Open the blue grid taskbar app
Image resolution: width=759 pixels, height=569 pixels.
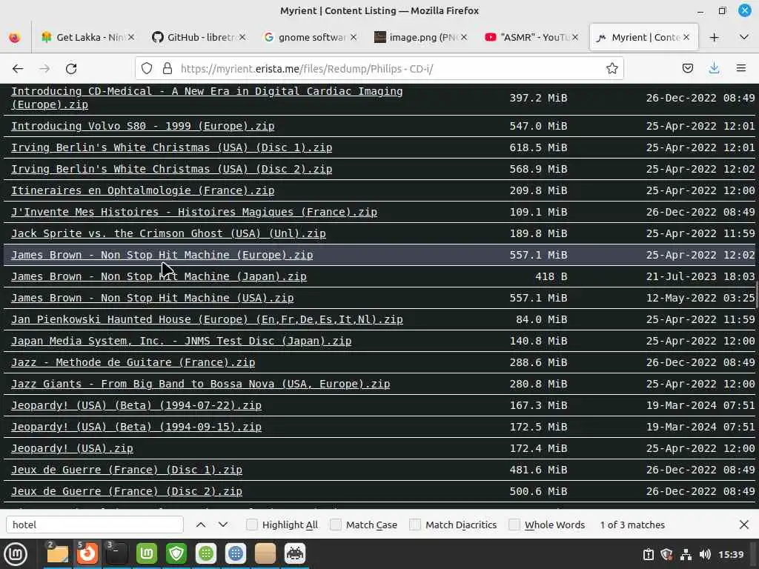coord(236,553)
